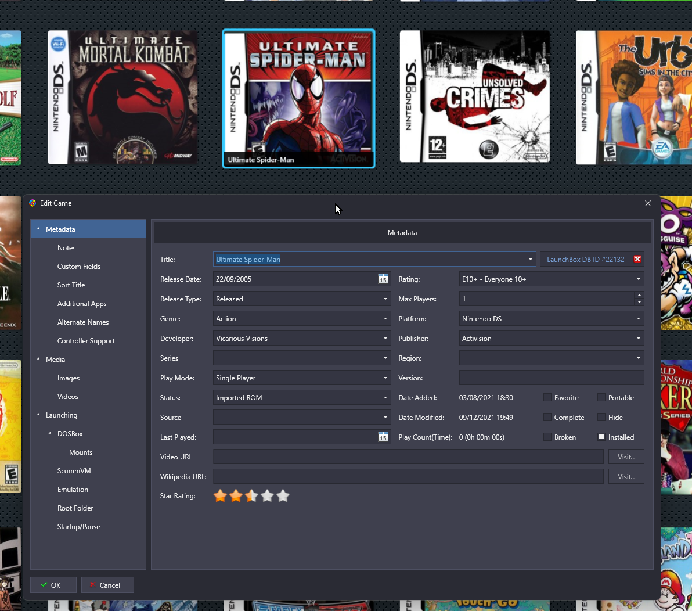Click the LaunchBox logo in Edit Game title bar

(32, 203)
